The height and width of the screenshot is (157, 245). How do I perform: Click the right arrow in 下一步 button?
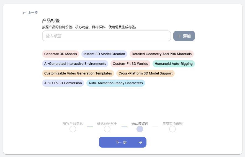pos(140,142)
